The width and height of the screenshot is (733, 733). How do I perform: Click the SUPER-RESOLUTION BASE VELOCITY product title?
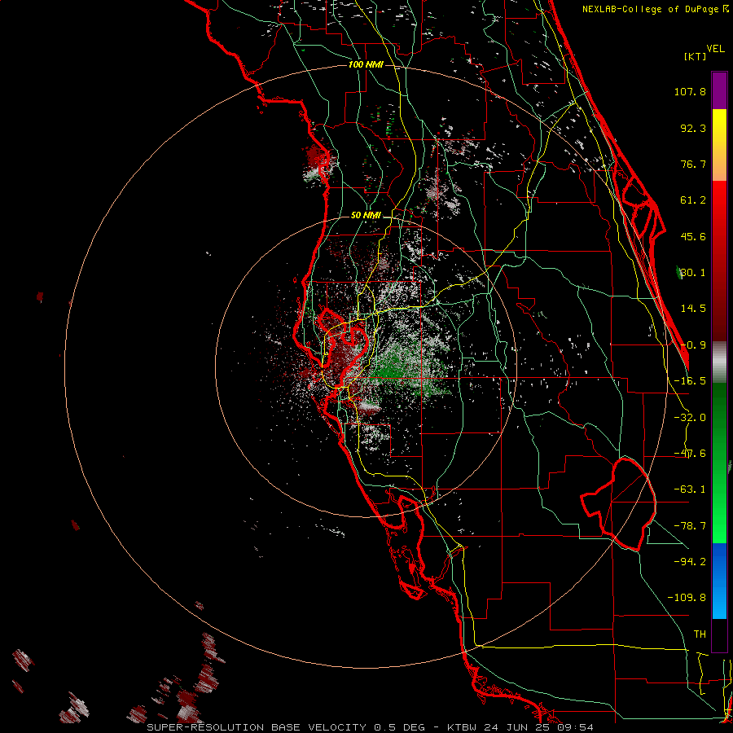(257, 727)
